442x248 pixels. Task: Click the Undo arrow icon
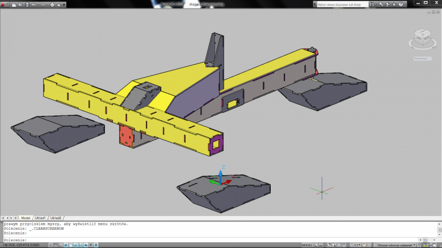click(34, 4)
